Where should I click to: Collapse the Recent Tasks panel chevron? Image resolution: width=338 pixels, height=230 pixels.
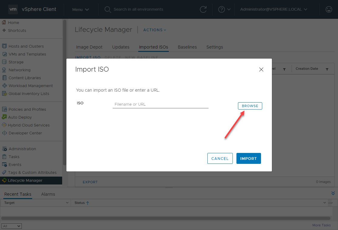tap(333, 193)
